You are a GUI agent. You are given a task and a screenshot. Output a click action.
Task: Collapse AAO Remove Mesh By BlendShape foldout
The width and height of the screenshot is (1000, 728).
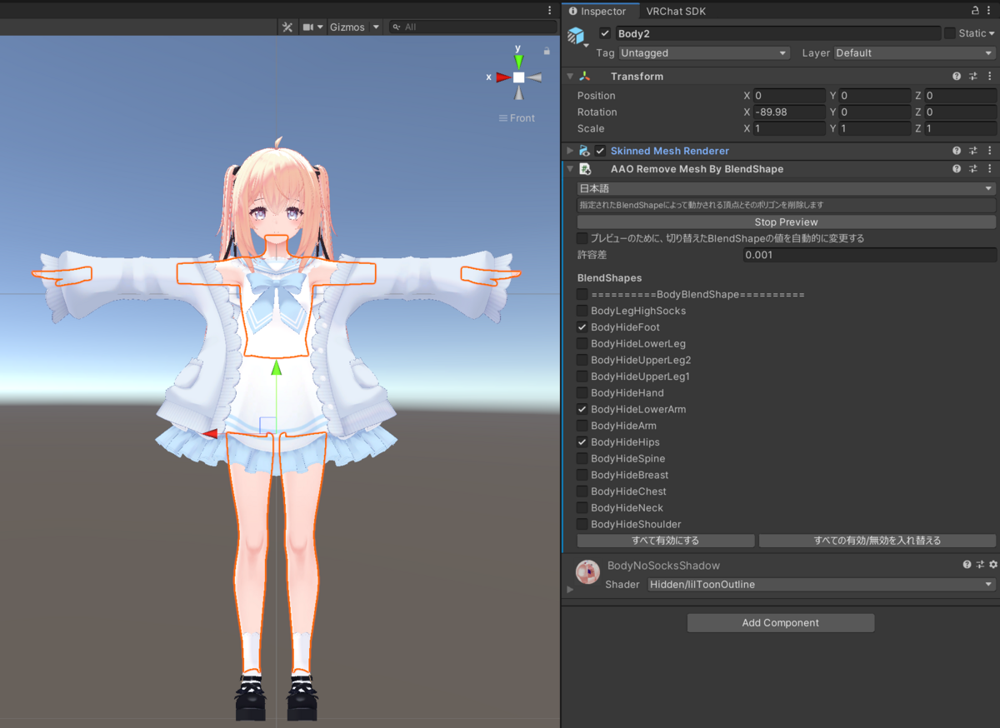[x=570, y=169]
